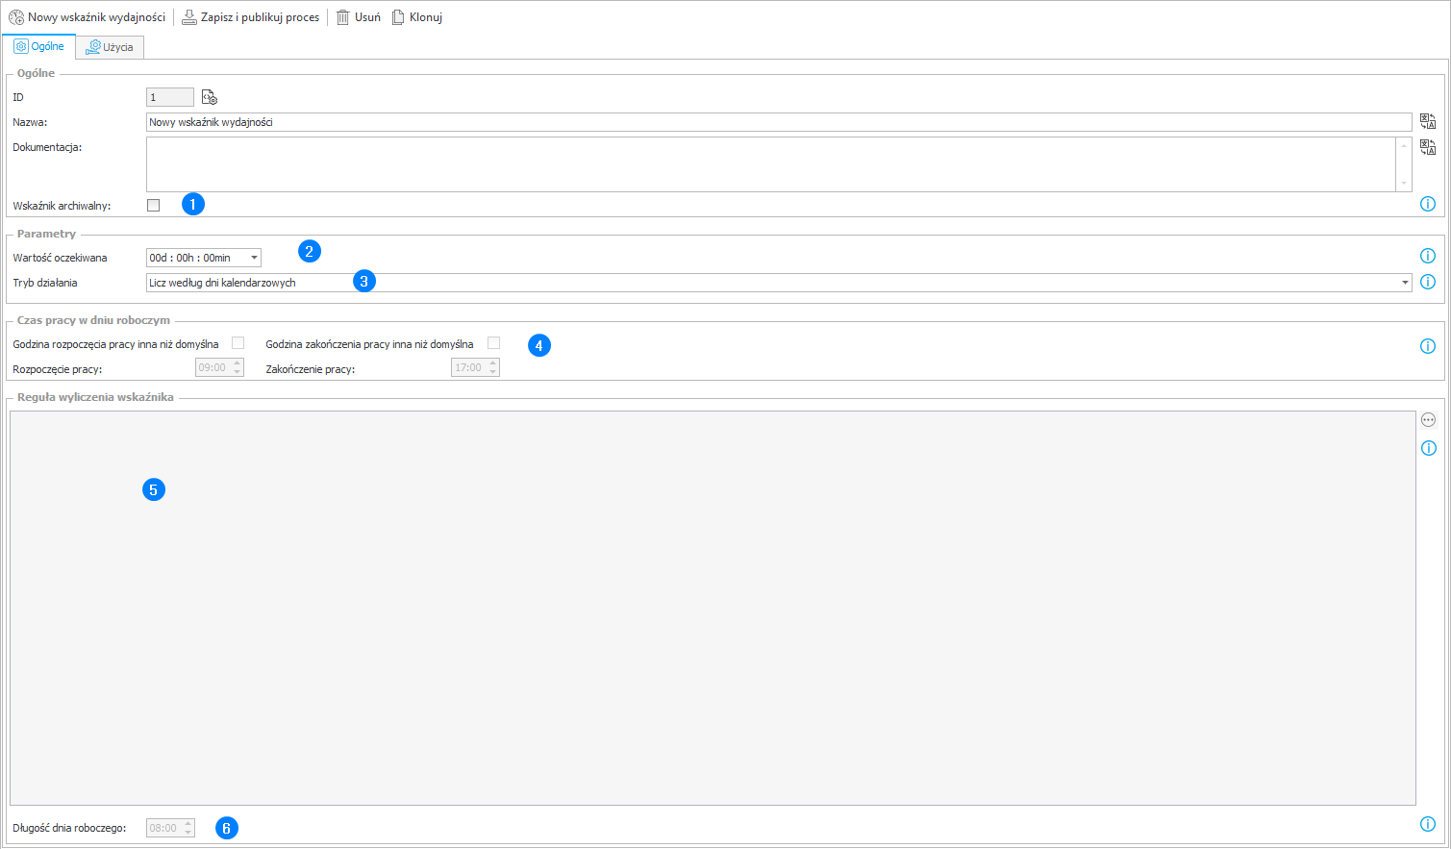Switch to the Użycia tab
This screenshot has height=849, width=1451.
pos(110,47)
